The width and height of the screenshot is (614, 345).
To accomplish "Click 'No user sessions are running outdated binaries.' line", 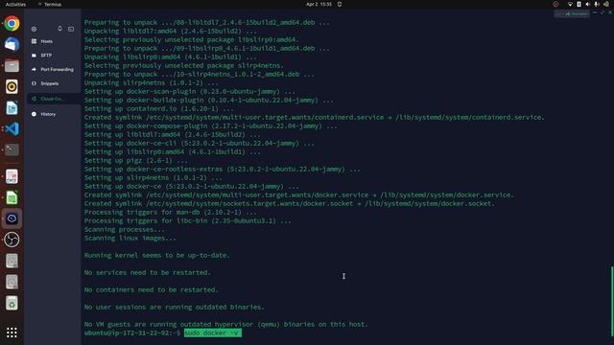I will pyautogui.click(x=175, y=307).
